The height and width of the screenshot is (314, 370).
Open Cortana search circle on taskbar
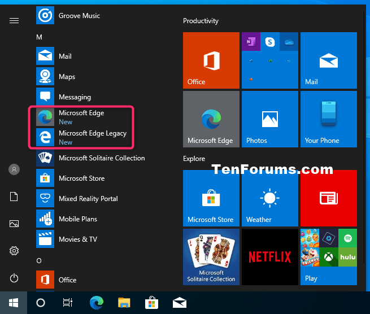pyautogui.click(x=41, y=303)
